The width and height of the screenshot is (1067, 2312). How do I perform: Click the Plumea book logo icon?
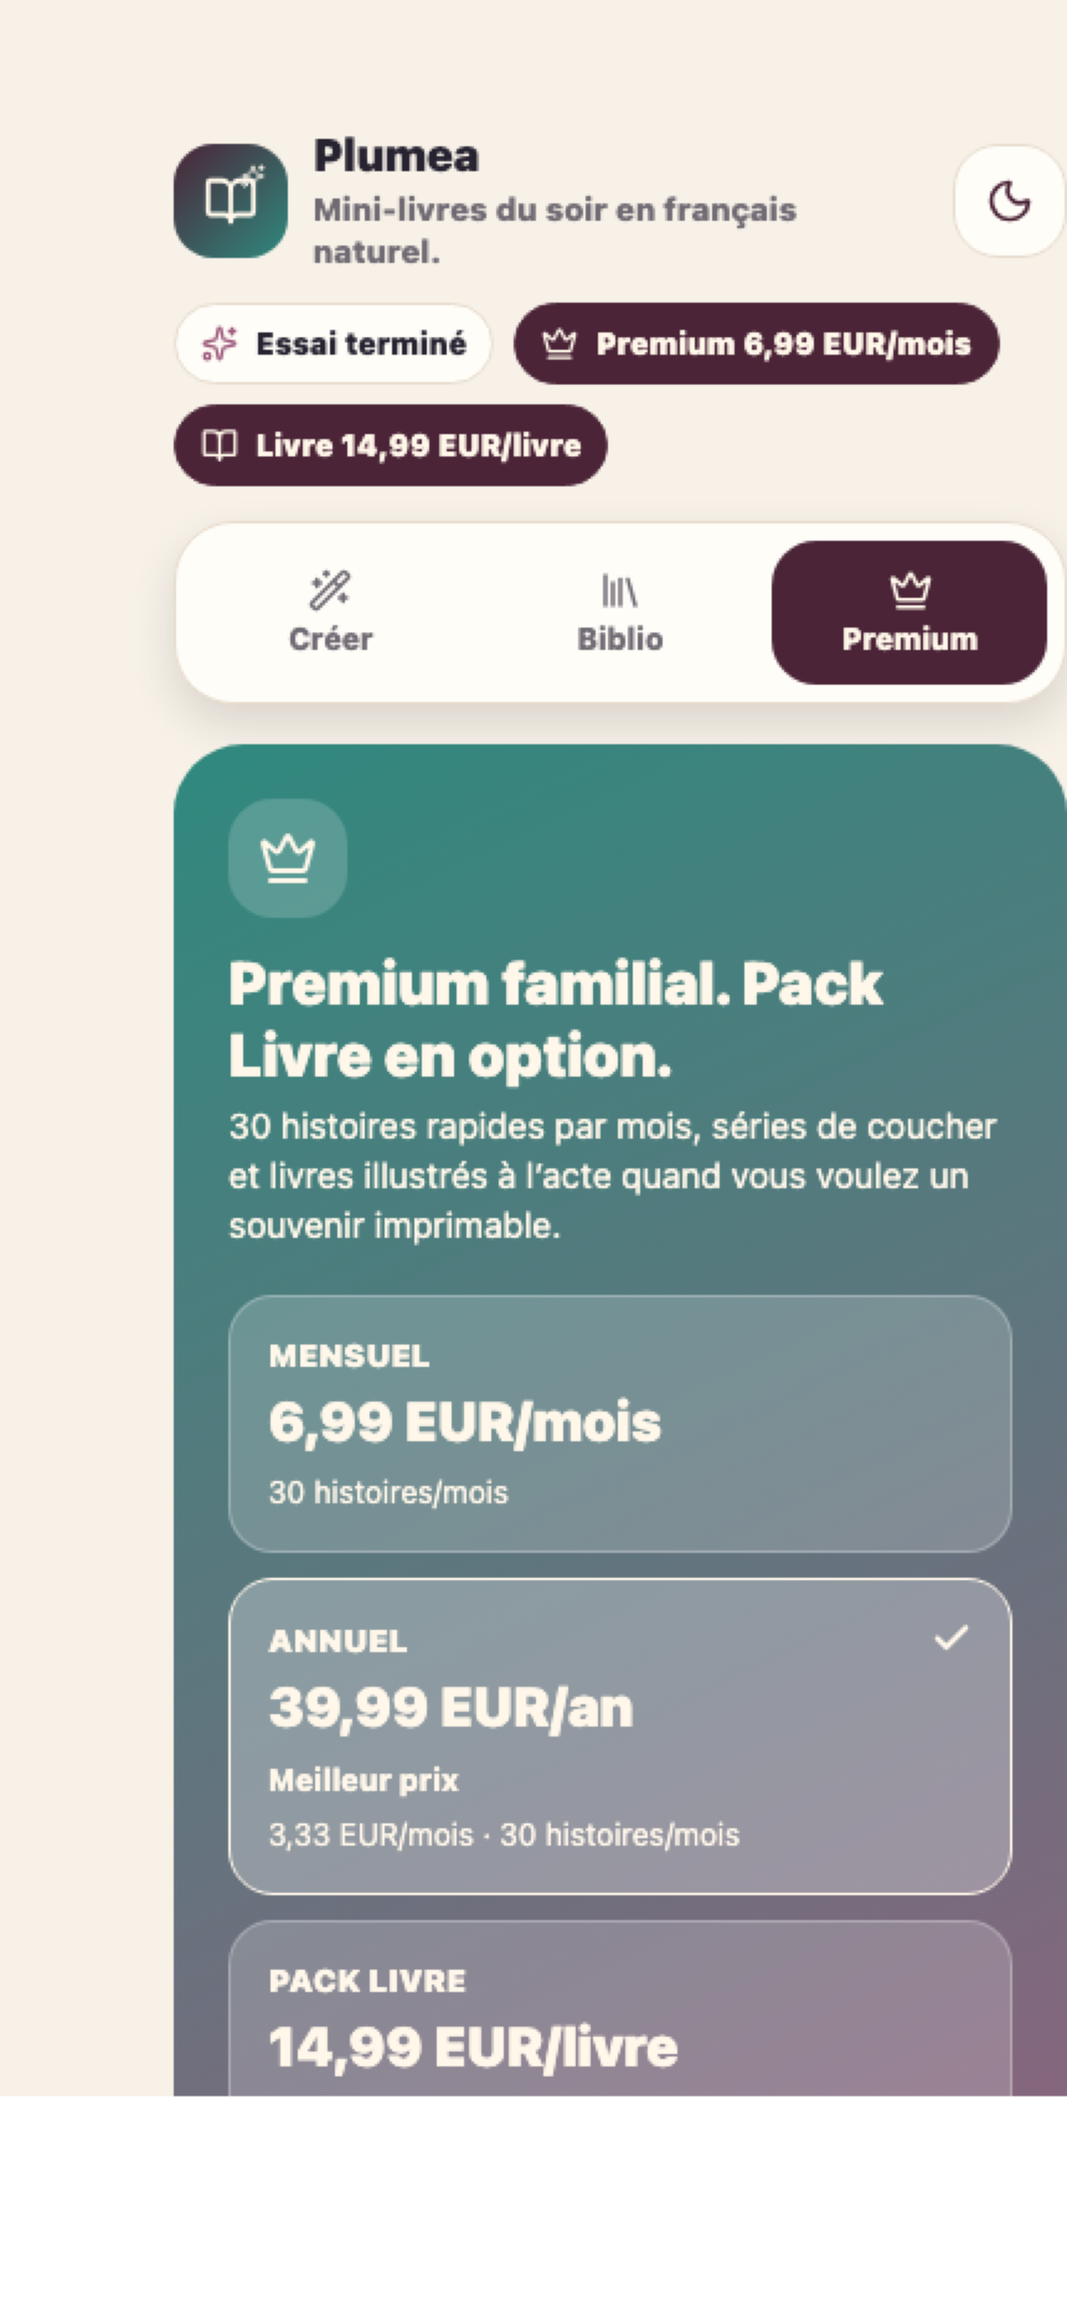click(x=230, y=201)
